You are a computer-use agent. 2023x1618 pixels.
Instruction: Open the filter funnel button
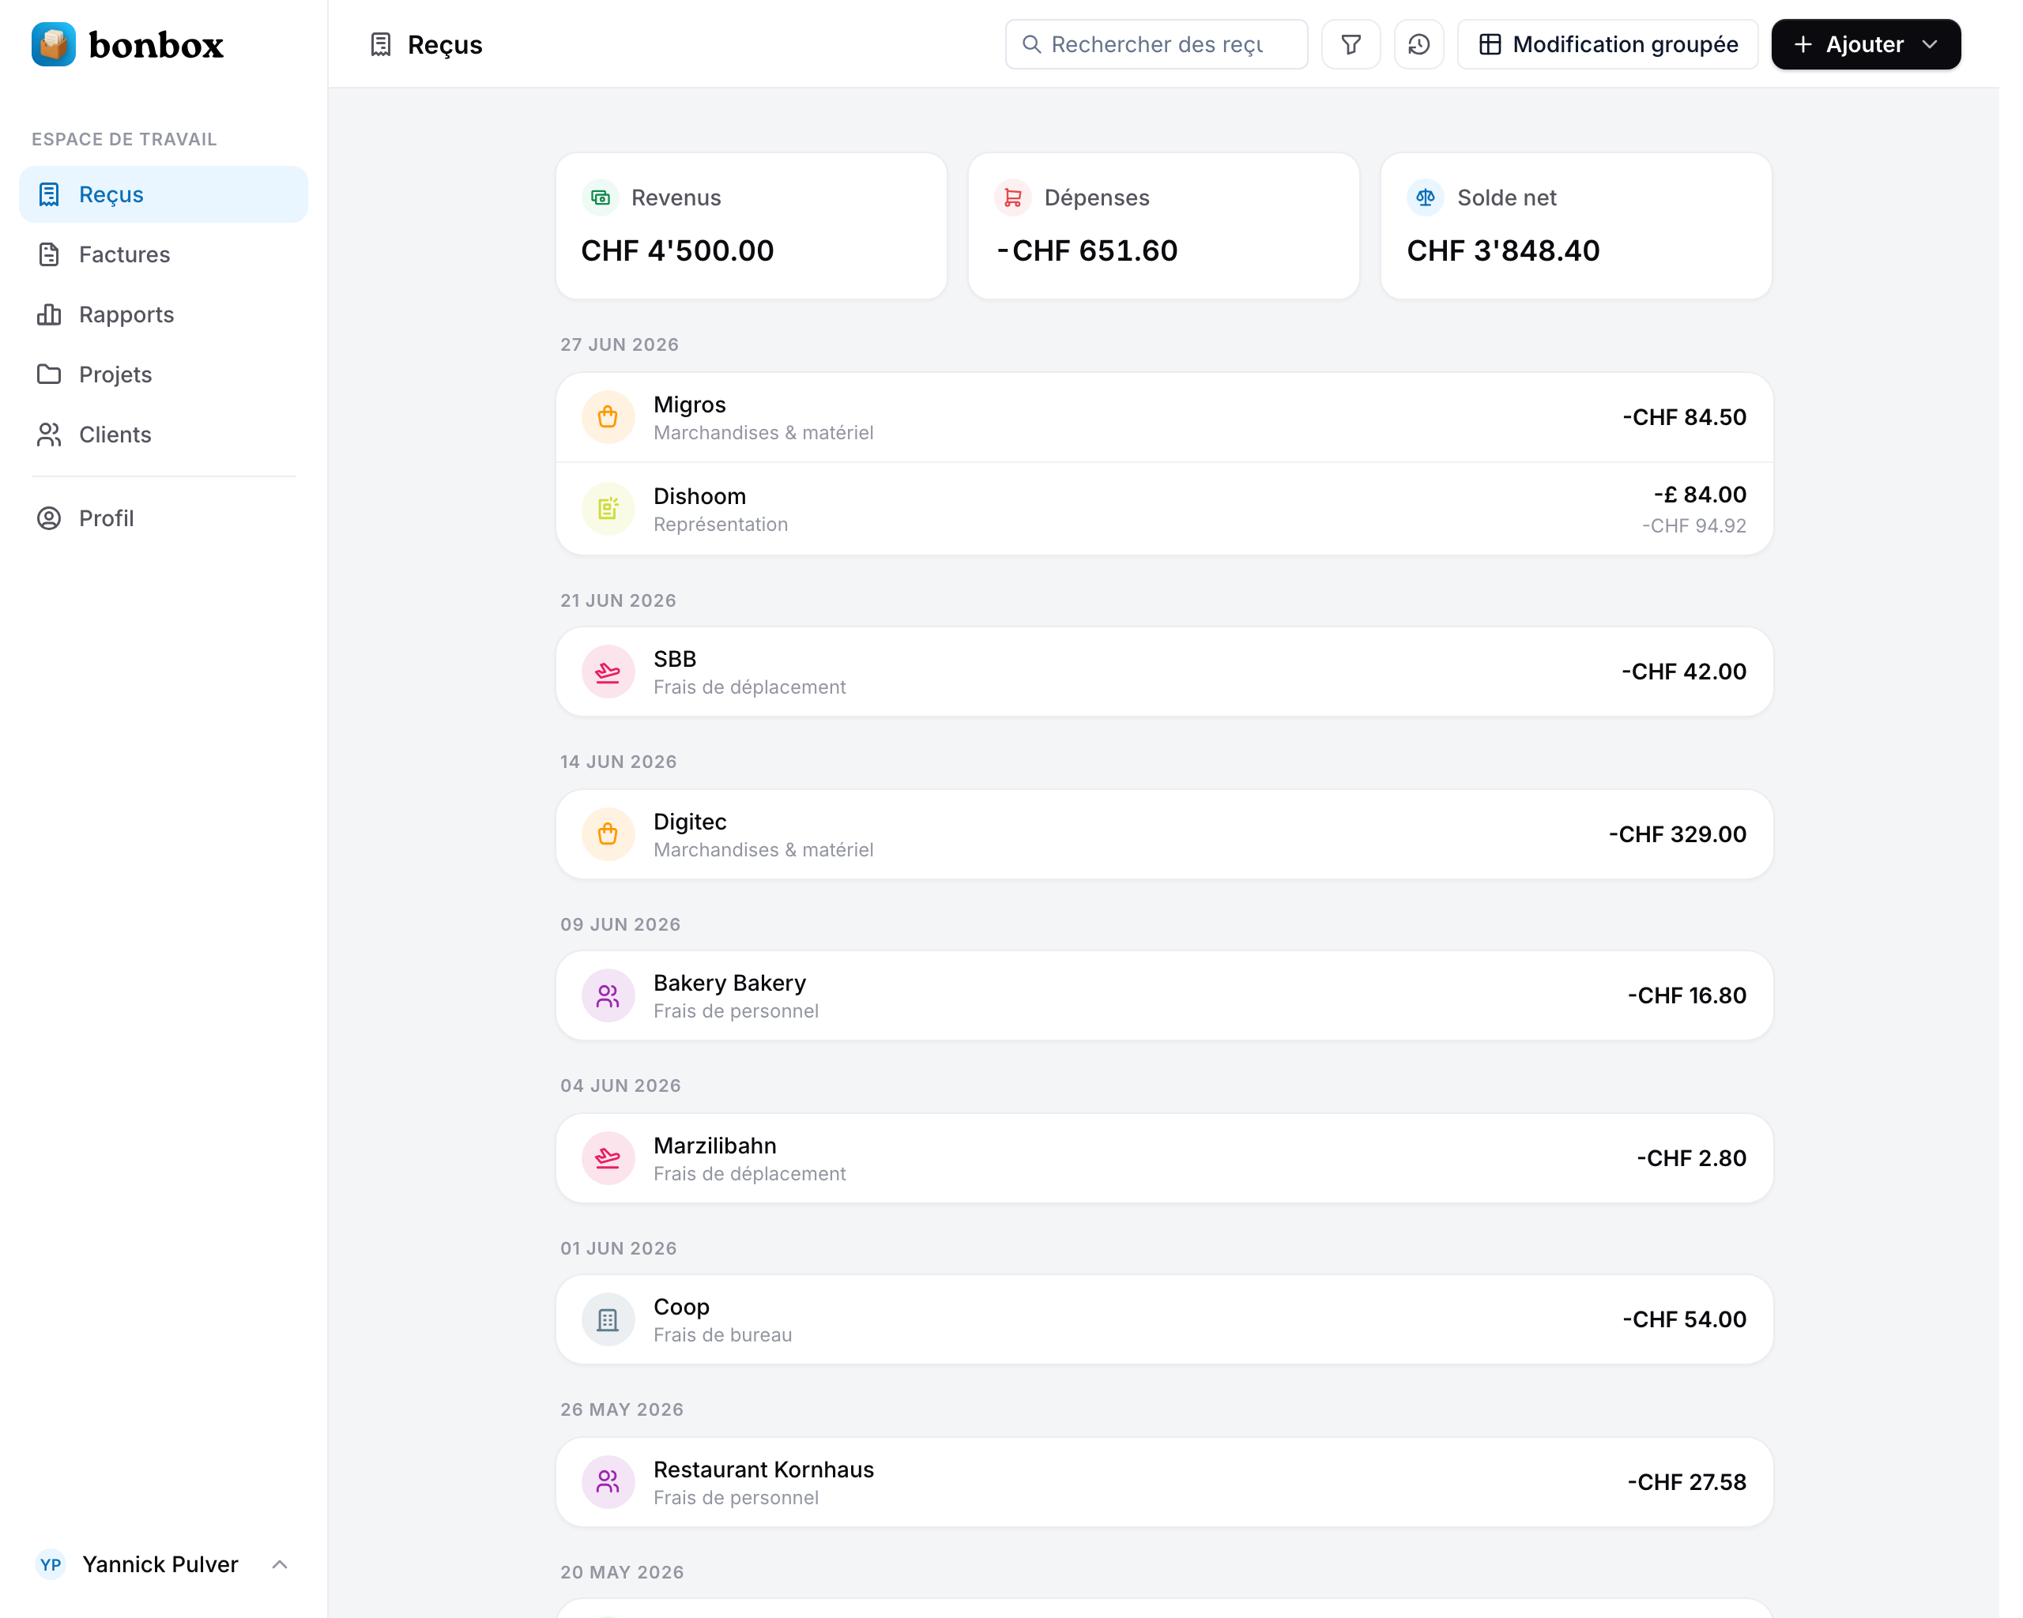1351,44
